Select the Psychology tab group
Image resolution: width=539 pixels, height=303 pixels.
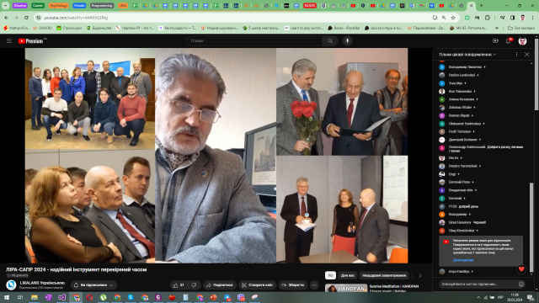tap(58, 6)
